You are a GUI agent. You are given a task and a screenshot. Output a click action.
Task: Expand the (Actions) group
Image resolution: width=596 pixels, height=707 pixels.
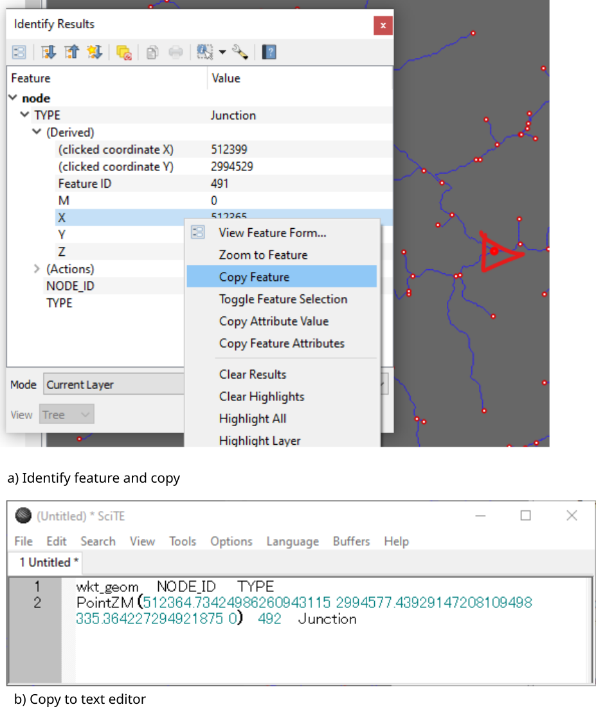point(37,269)
